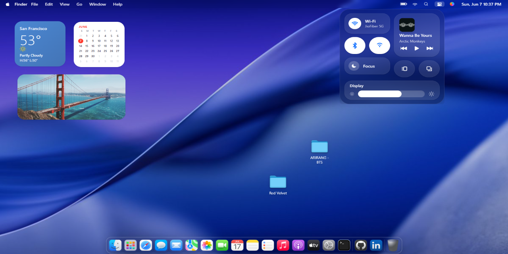Close Control Center via menu bar icon
Image resolution: width=508 pixels, height=254 pixels.
click(439, 4)
